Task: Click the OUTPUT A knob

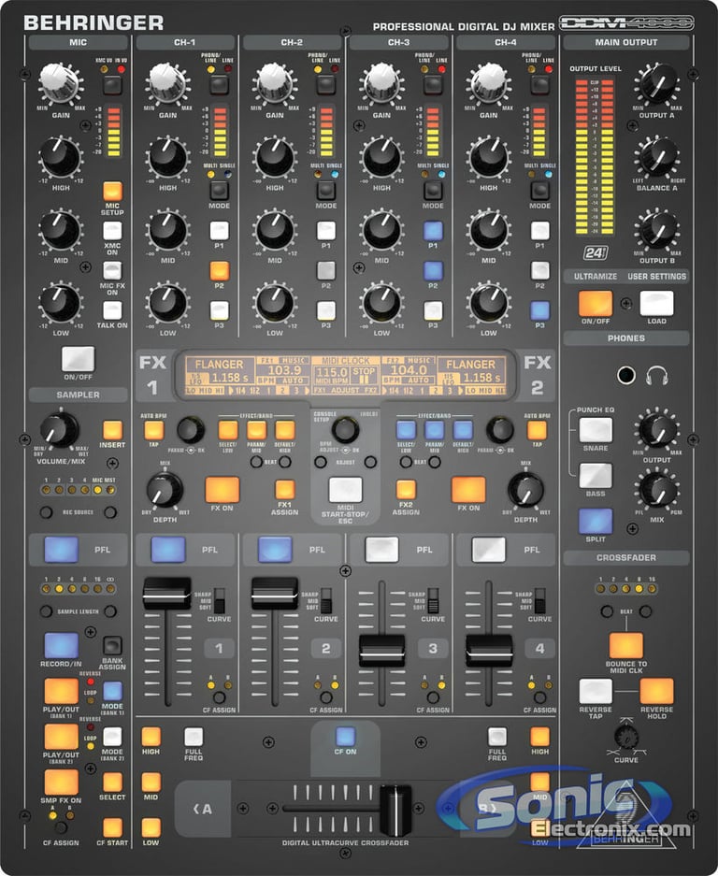Action: click(x=657, y=85)
